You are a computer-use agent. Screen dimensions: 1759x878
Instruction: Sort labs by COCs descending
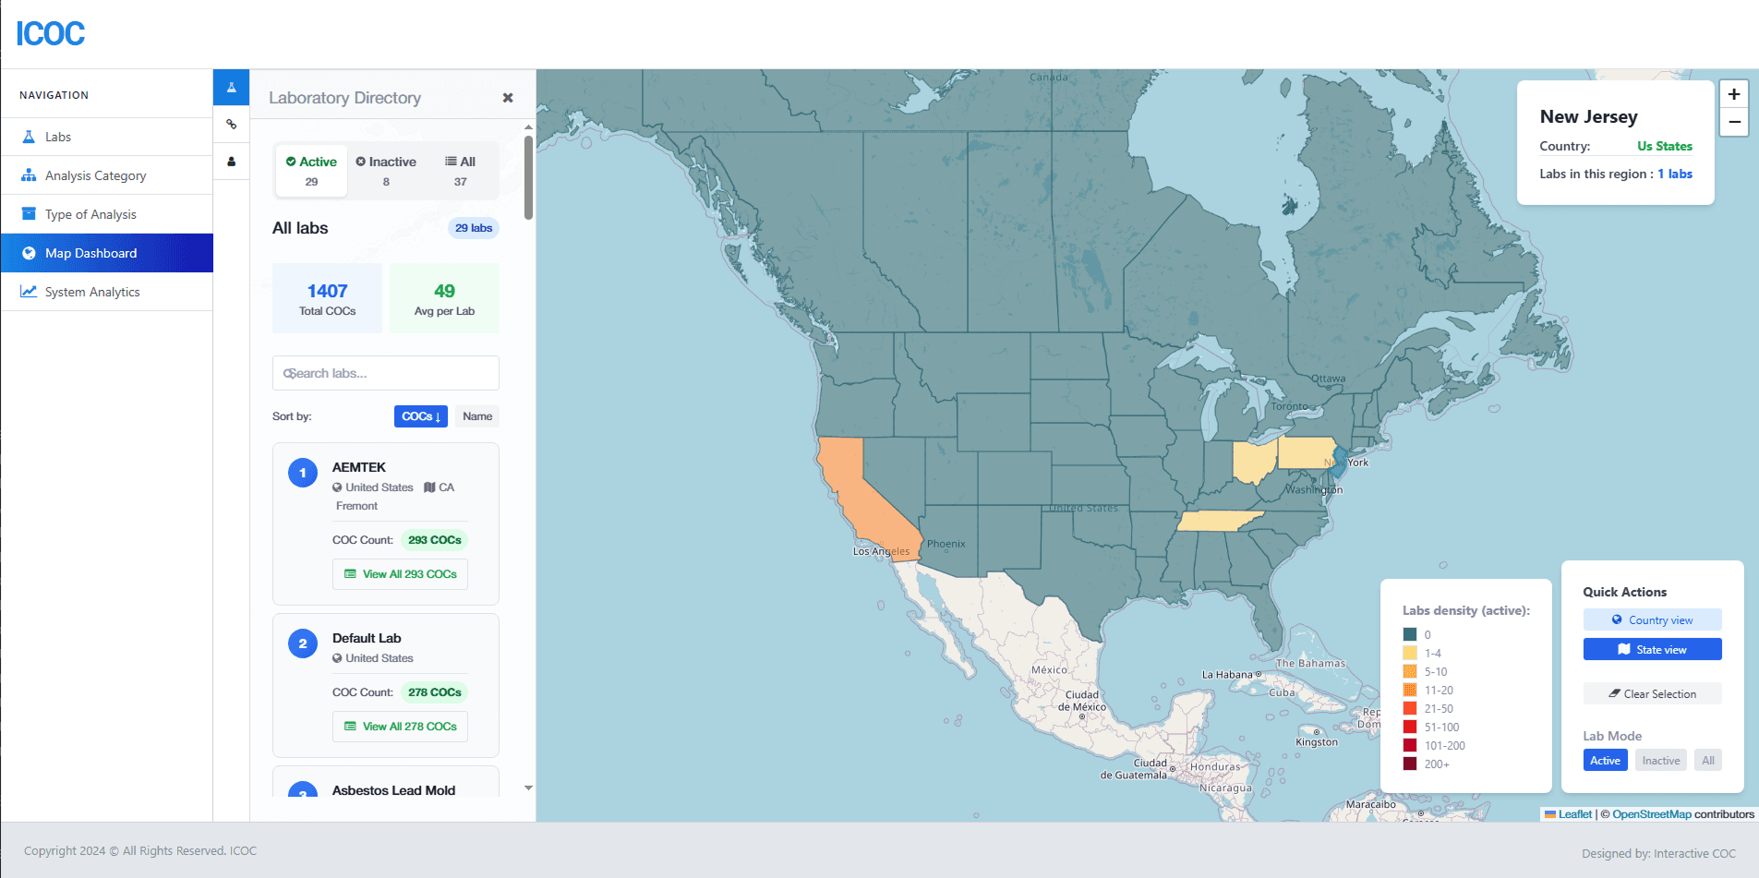[x=421, y=416]
